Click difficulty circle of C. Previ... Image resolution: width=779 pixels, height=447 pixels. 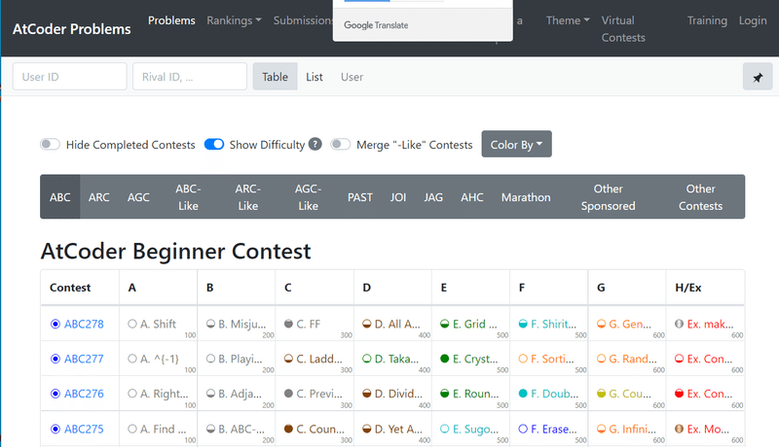coord(288,393)
